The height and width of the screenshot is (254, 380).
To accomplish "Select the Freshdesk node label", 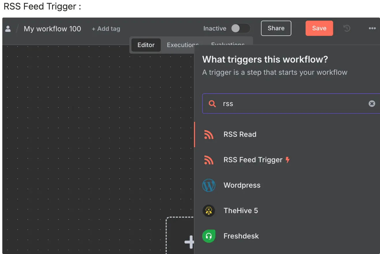I will click(241, 236).
